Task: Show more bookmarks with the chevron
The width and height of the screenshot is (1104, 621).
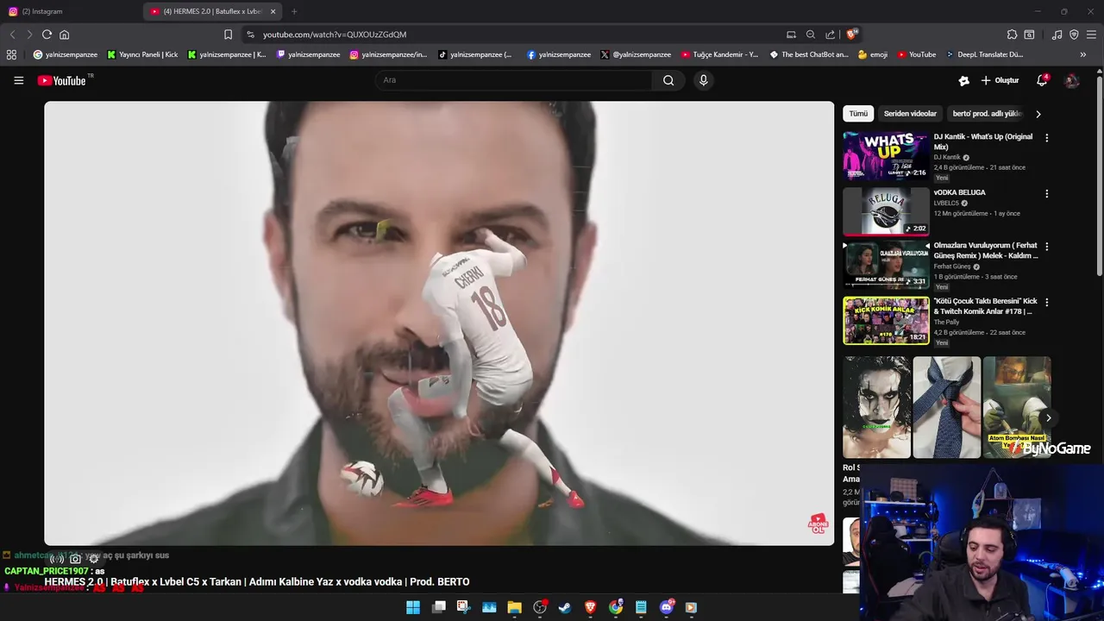Action: coord(1083,54)
